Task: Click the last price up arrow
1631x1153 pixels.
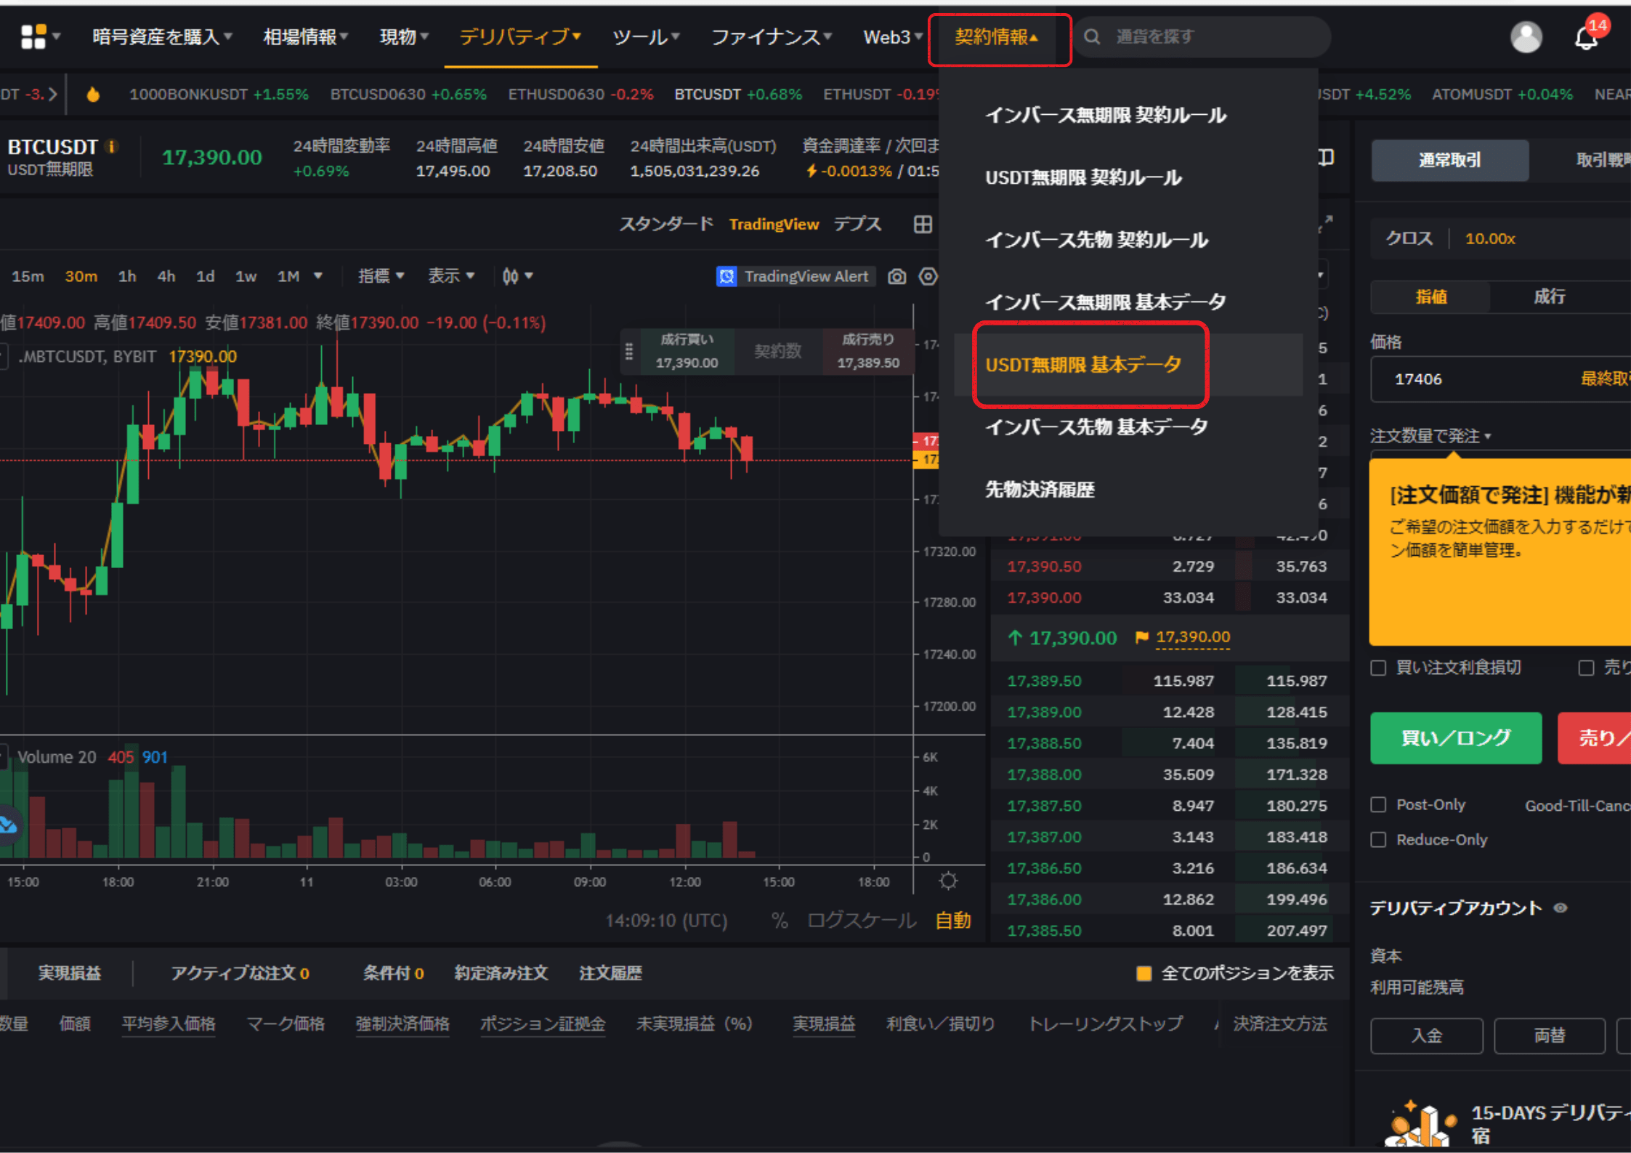Action: (1015, 638)
